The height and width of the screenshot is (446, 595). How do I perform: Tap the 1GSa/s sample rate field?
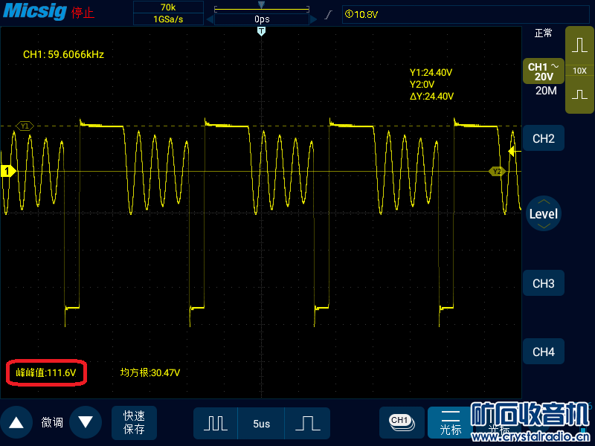tap(168, 19)
